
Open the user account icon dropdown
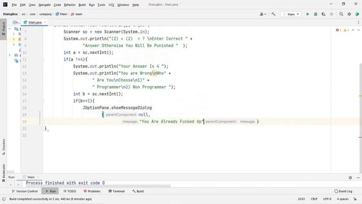point(262,14)
